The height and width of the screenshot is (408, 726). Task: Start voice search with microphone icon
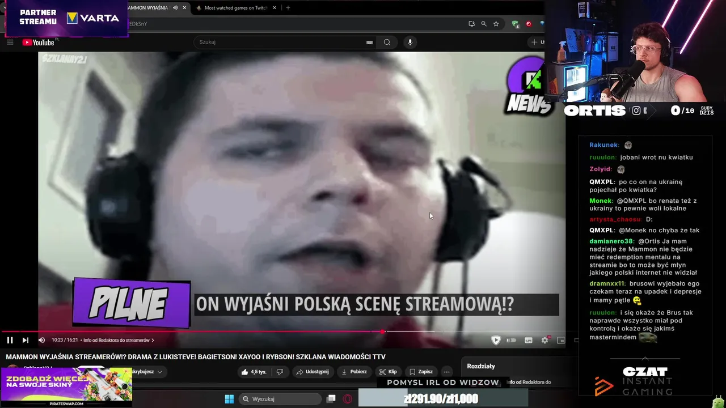point(410,42)
